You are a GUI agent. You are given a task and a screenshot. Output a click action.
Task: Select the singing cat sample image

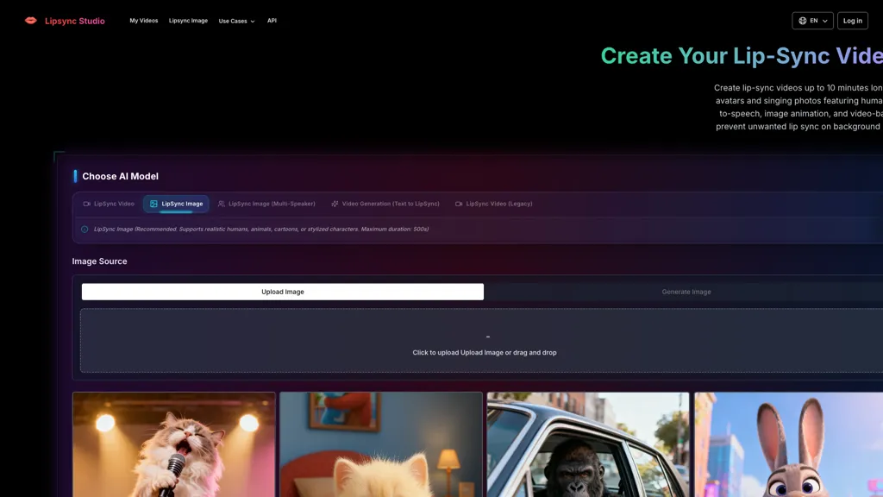[x=174, y=444]
